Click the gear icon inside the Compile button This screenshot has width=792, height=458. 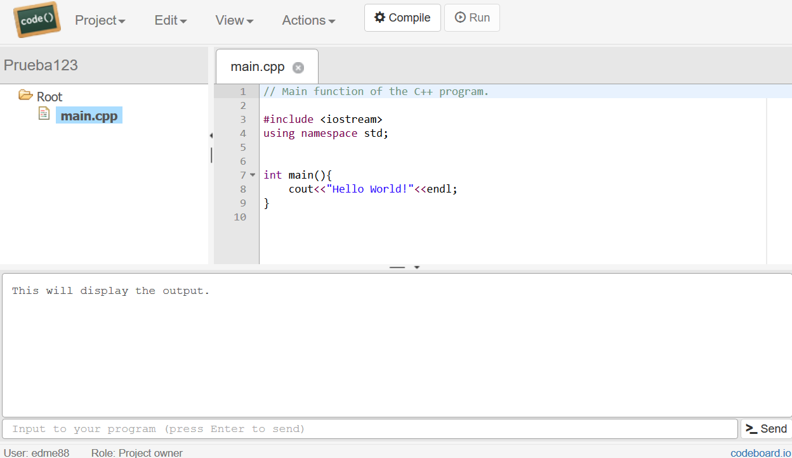(x=381, y=18)
